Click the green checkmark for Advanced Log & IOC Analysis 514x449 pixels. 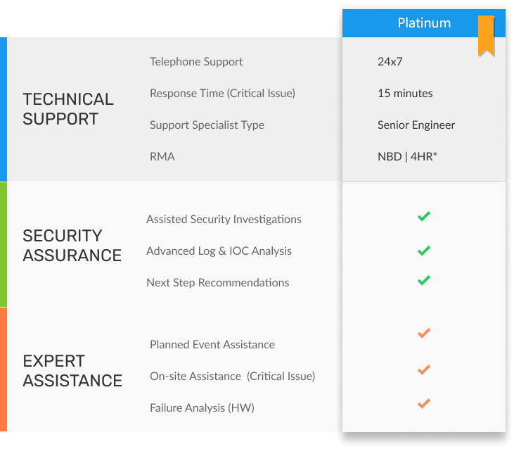(423, 250)
